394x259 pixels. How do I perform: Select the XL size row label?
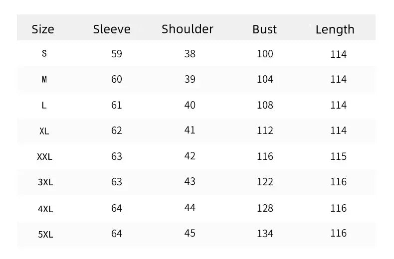coord(44,131)
